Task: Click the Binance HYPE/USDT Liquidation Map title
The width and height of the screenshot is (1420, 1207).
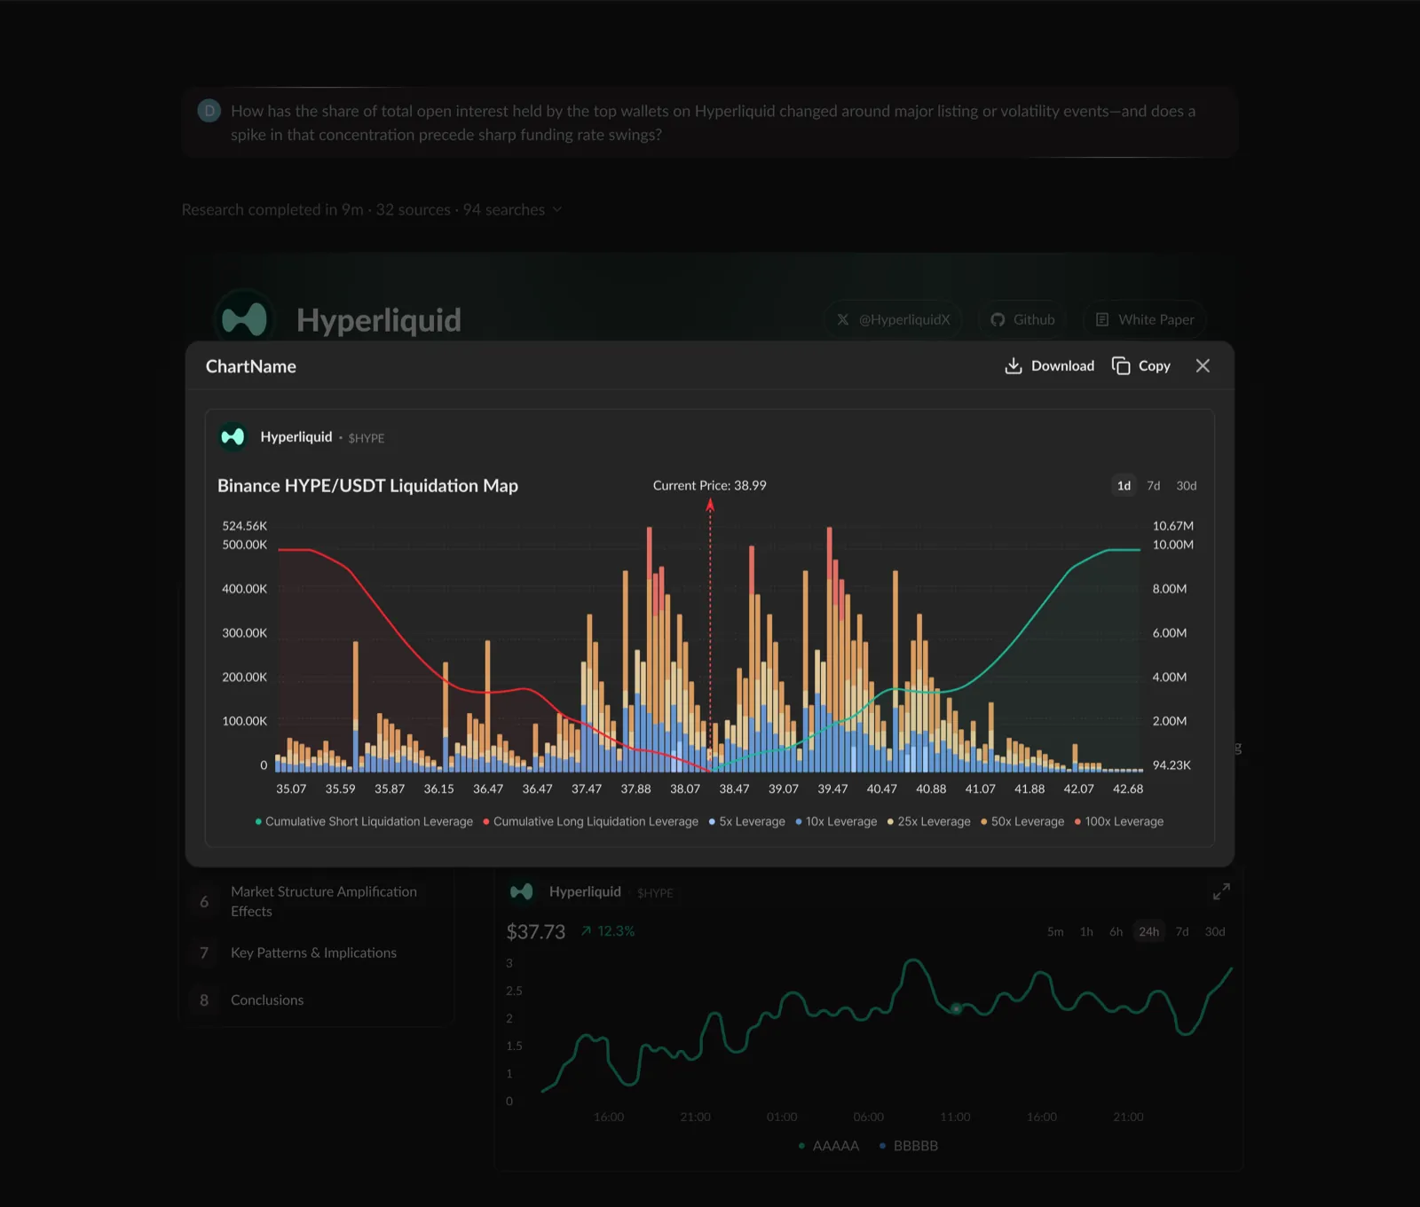Action: 367,486
